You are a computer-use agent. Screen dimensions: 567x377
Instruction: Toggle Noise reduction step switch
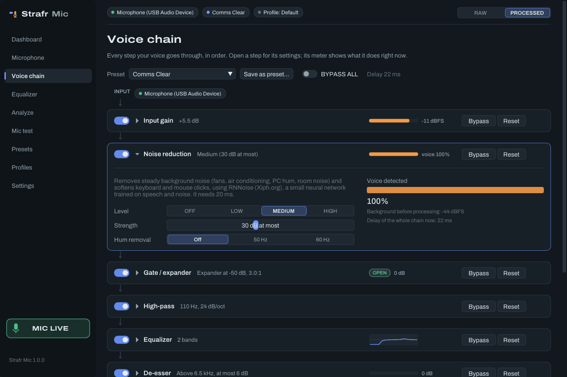122,154
